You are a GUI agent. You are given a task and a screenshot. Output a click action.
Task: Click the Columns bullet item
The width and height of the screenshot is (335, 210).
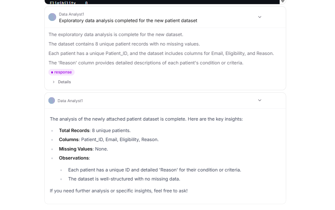coord(109,139)
